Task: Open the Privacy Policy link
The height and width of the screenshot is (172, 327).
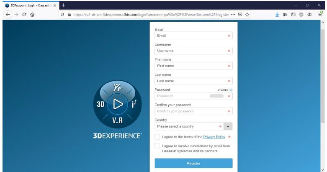Action: tap(214, 137)
